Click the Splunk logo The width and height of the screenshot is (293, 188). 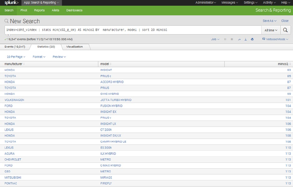click(11, 3)
